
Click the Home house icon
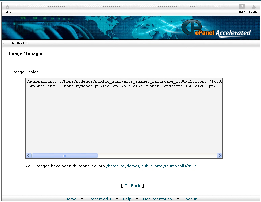(x=7, y=7)
